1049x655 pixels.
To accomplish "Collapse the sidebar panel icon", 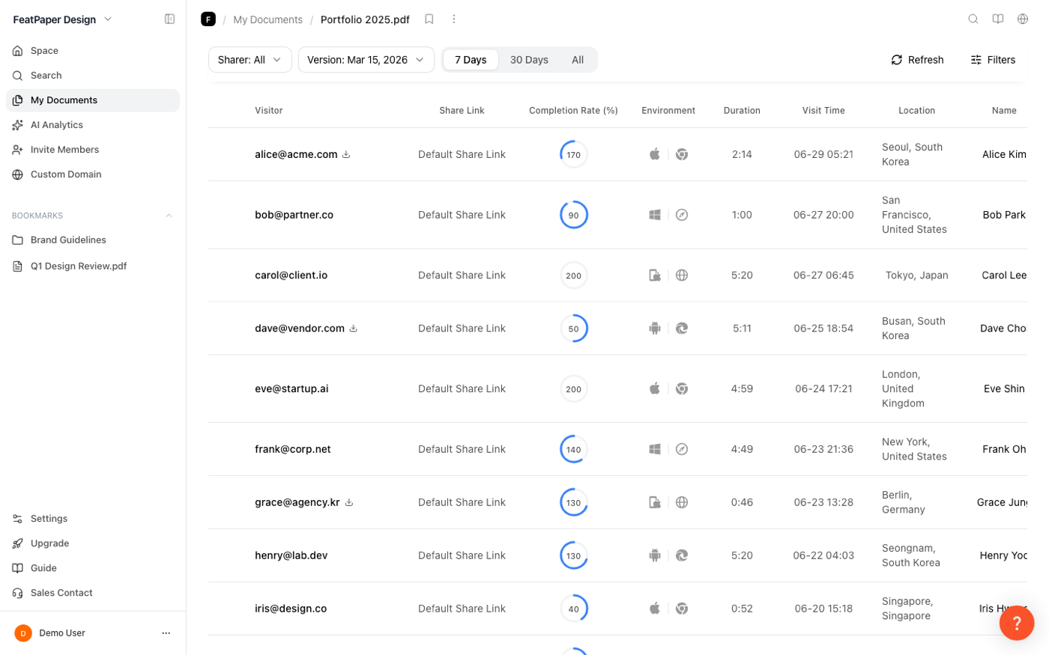I will click(170, 19).
